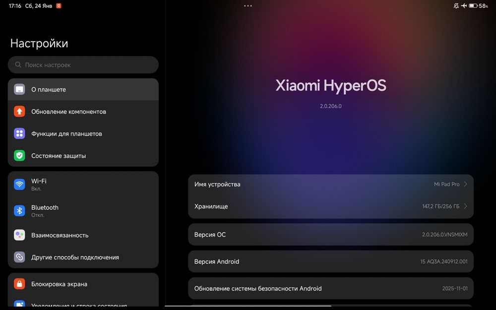Screen dimensions: 496x310
Task: Click the 2.0.206.0 version under logo
Action: pos(330,106)
